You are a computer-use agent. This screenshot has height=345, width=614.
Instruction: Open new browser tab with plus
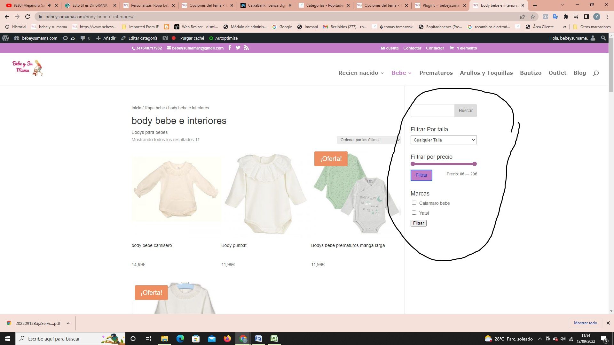pyautogui.click(x=535, y=5)
